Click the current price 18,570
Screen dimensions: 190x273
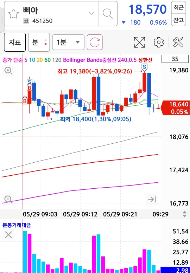pyautogui.click(x=147, y=9)
